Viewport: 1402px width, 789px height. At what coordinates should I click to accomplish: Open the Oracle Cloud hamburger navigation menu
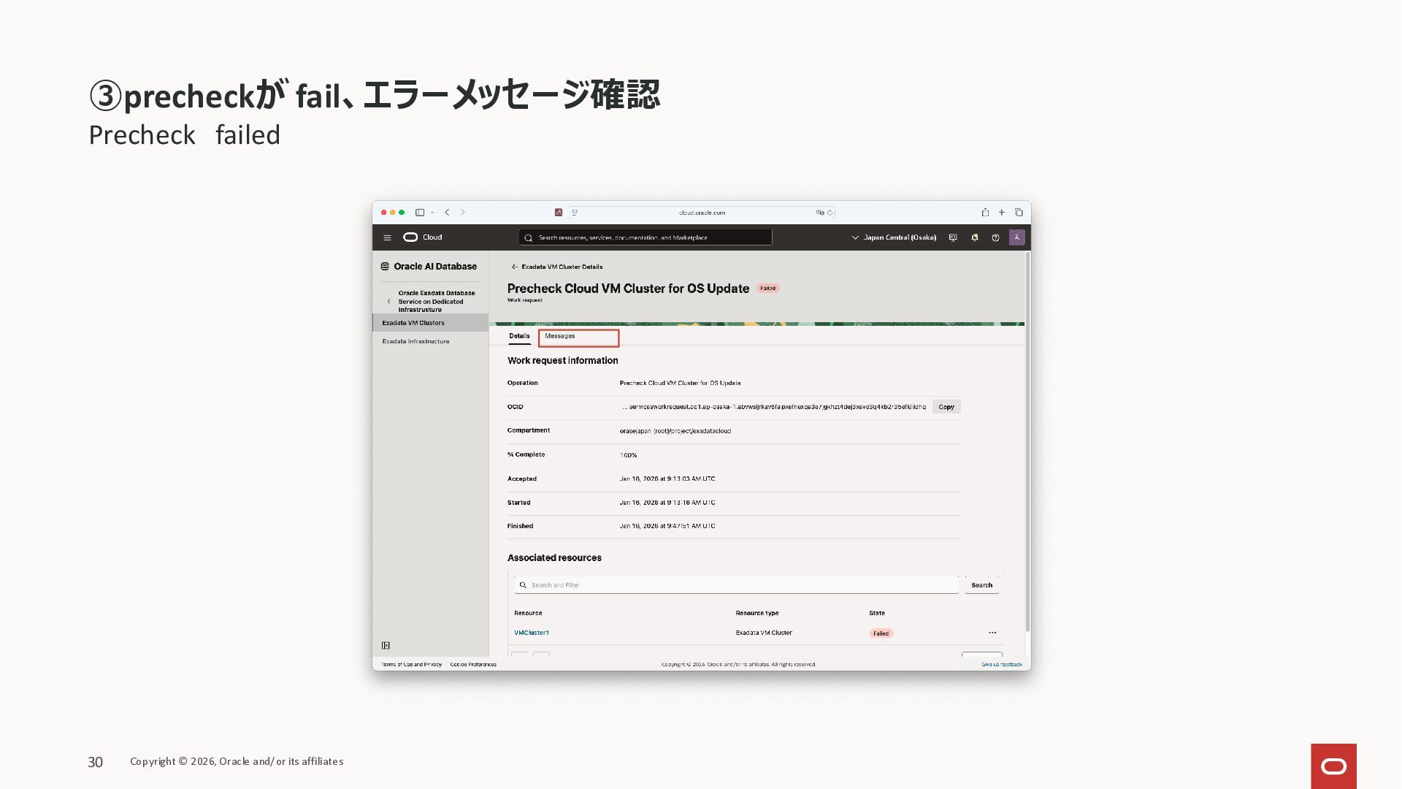[387, 237]
